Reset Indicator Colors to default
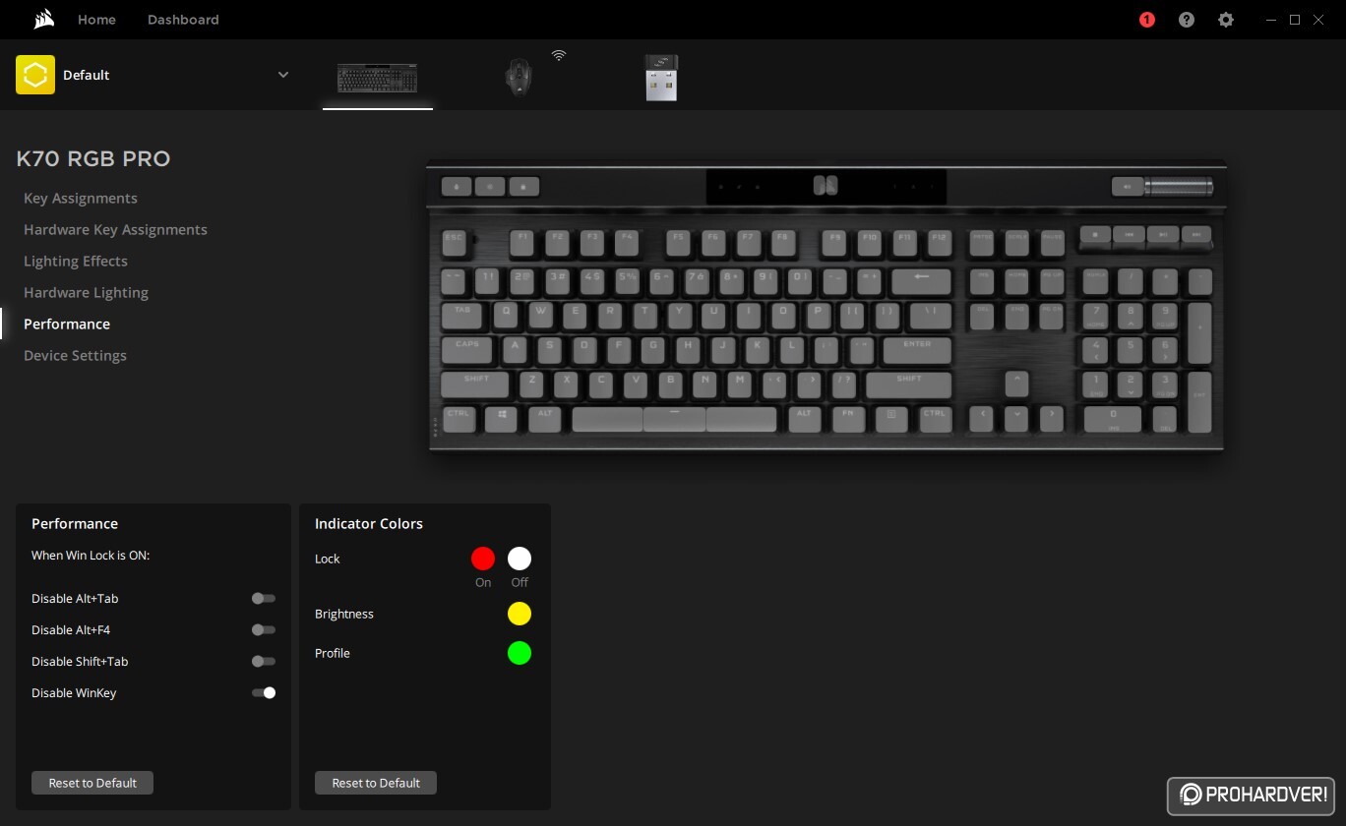 (x=376, y=783)
